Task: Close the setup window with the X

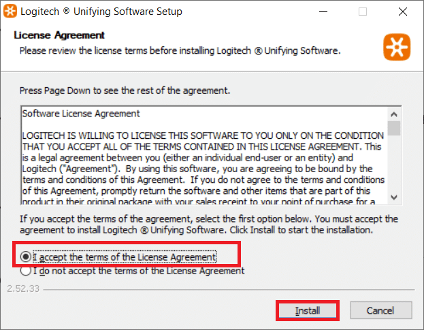Action: 403,12
